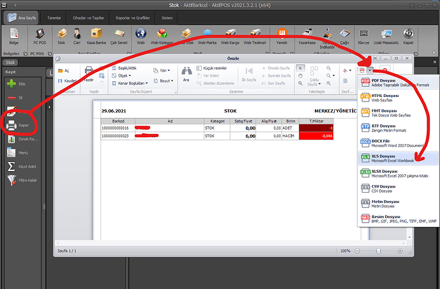
Task: Click Başlık/Altlık header footer button
Action: pos(125,68)
